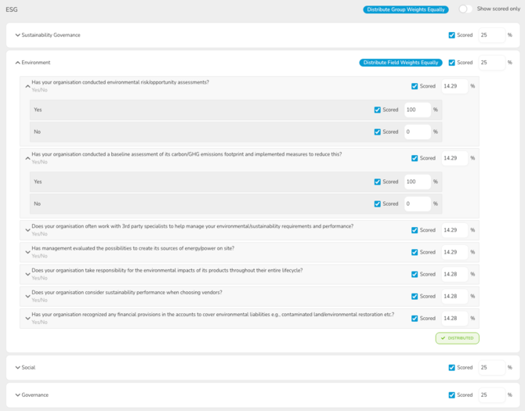Viewport: 525px width, 411px height.
Task: Uncheck Scored for financial provisions question
Action: click(415, 319)
